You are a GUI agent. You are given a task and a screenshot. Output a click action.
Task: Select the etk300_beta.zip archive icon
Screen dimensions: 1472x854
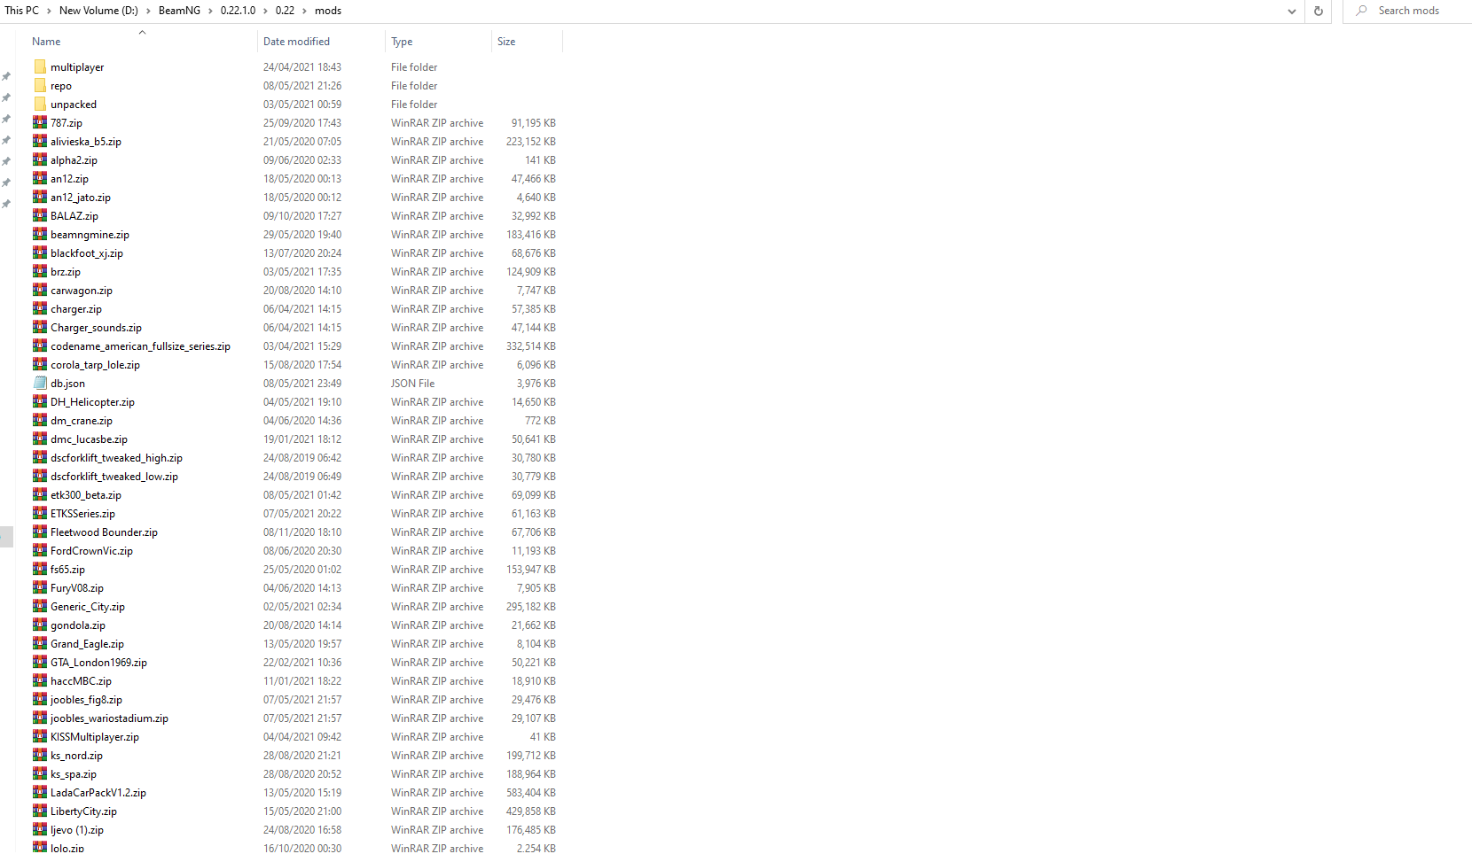40,494
